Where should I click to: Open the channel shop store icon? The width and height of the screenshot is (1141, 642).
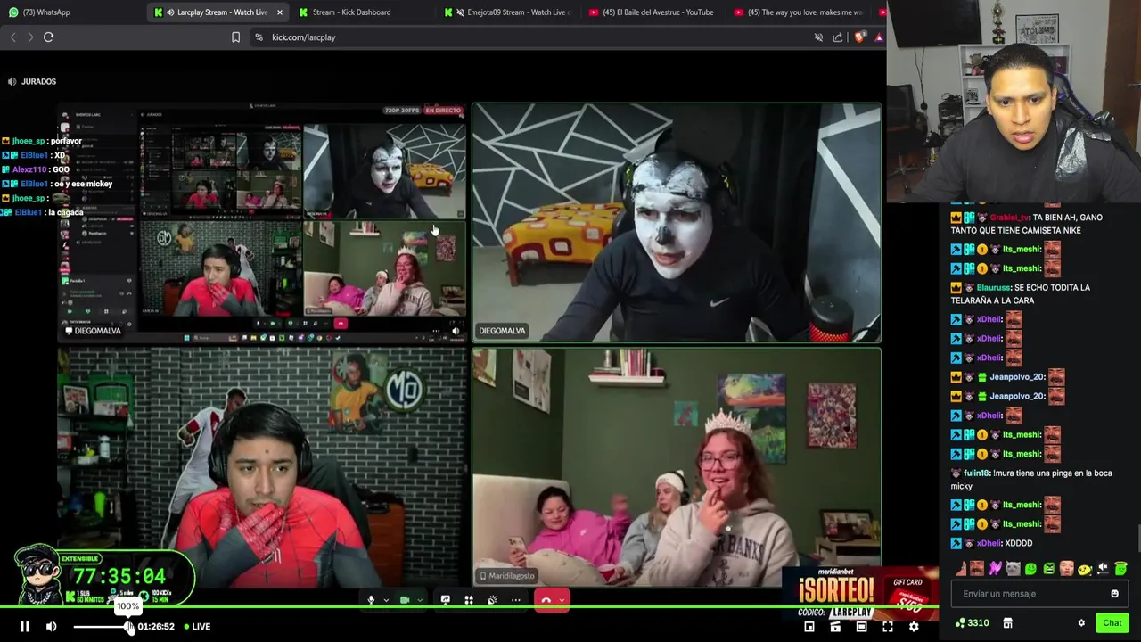point(1007,623)
